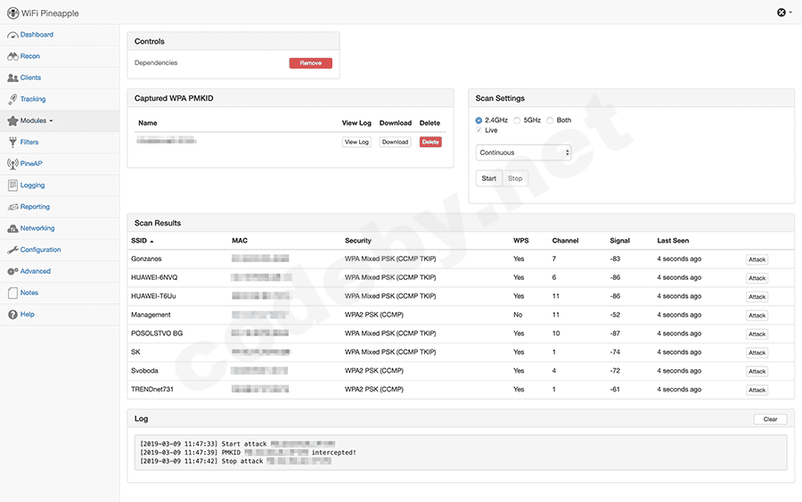Sort scan results by SSID column header
Image resolution: width=802 pixels, height=502 pixels.
(142, 241)
